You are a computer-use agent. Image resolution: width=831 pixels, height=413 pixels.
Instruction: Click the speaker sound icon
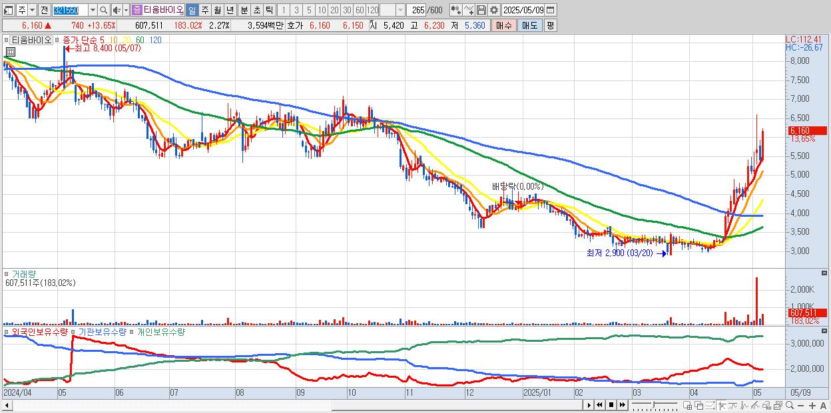click(x=117, y=10)
